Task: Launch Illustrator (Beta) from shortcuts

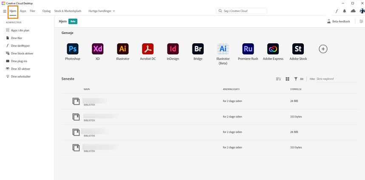Action: click(223, 54)
